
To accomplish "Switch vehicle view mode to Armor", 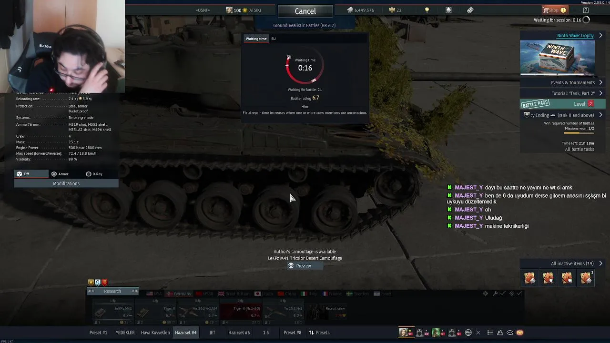I will pos(60,174).
